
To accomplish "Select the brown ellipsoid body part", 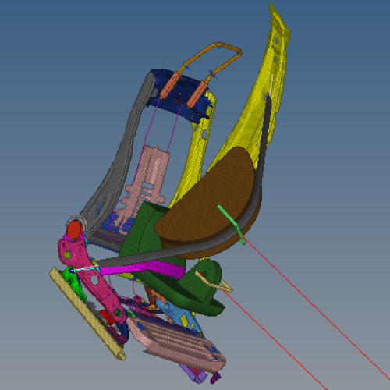I will pos(205,203).
